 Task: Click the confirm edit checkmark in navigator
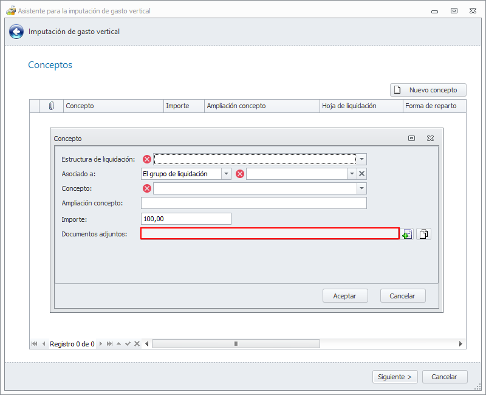click(x=128, y=344)
